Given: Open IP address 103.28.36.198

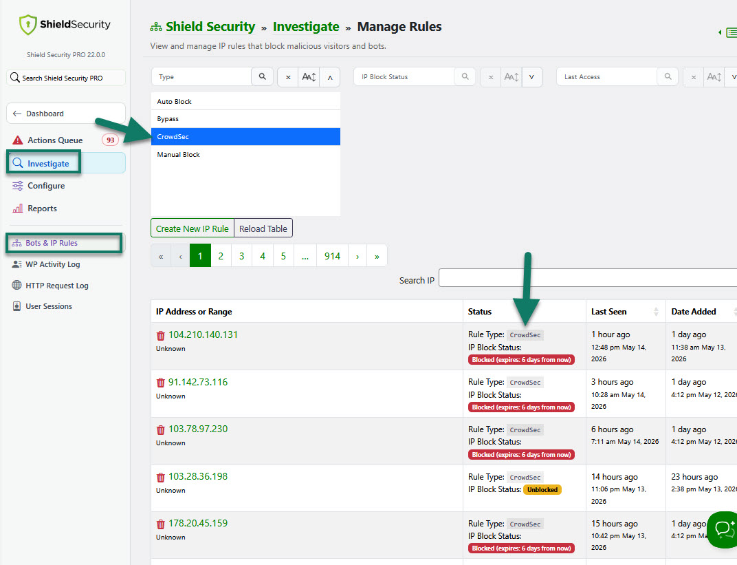Looking at the screenshot, I should [198, 476].
